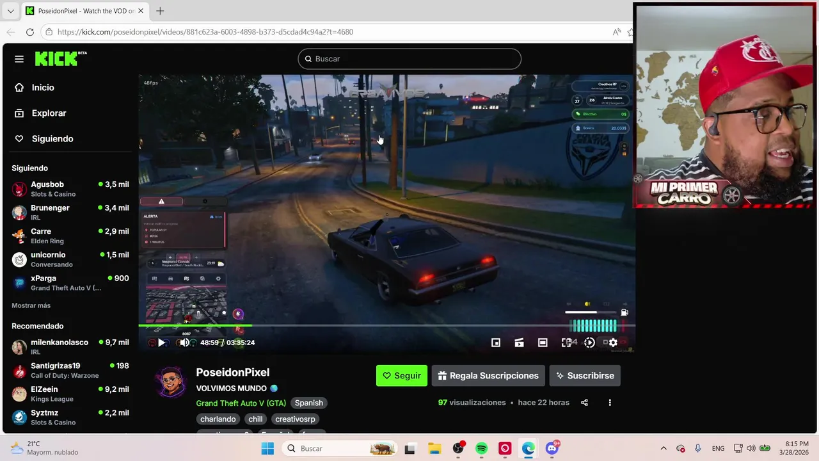This screenshot has height=461, width=819.
Task: Open the clip creation icon in player
Action: pos(519,343)
